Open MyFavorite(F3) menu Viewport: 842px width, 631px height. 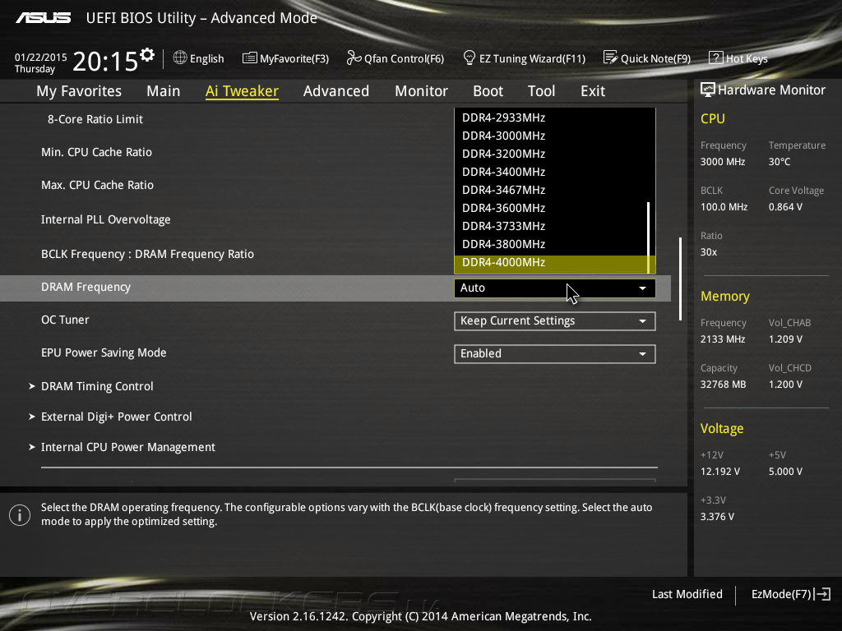click(285, 58)
